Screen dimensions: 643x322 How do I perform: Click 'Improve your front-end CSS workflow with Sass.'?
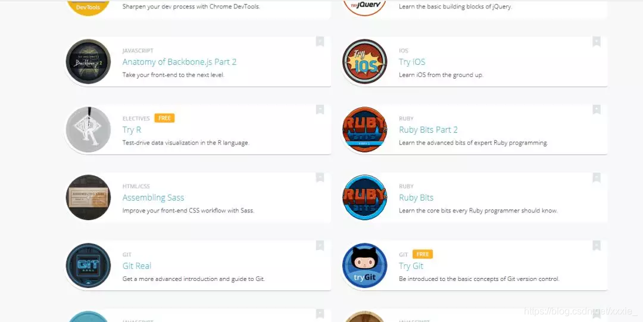coord(188,211)
